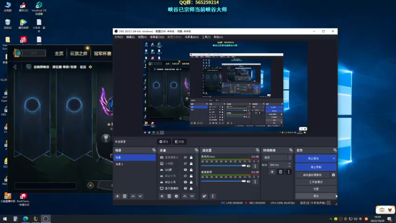Show the 峡谷大号 source
This screenshot has width=396, height=223.
pyautogui.click(x=185, y=176)
